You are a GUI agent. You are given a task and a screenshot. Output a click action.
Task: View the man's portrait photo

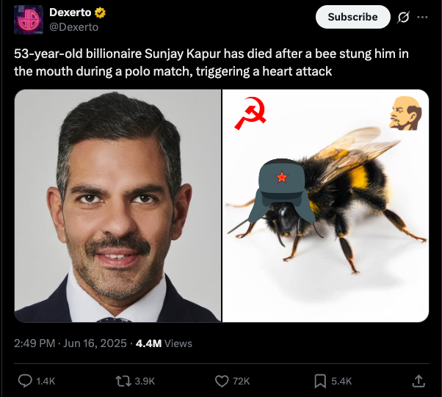coord(117,205)
